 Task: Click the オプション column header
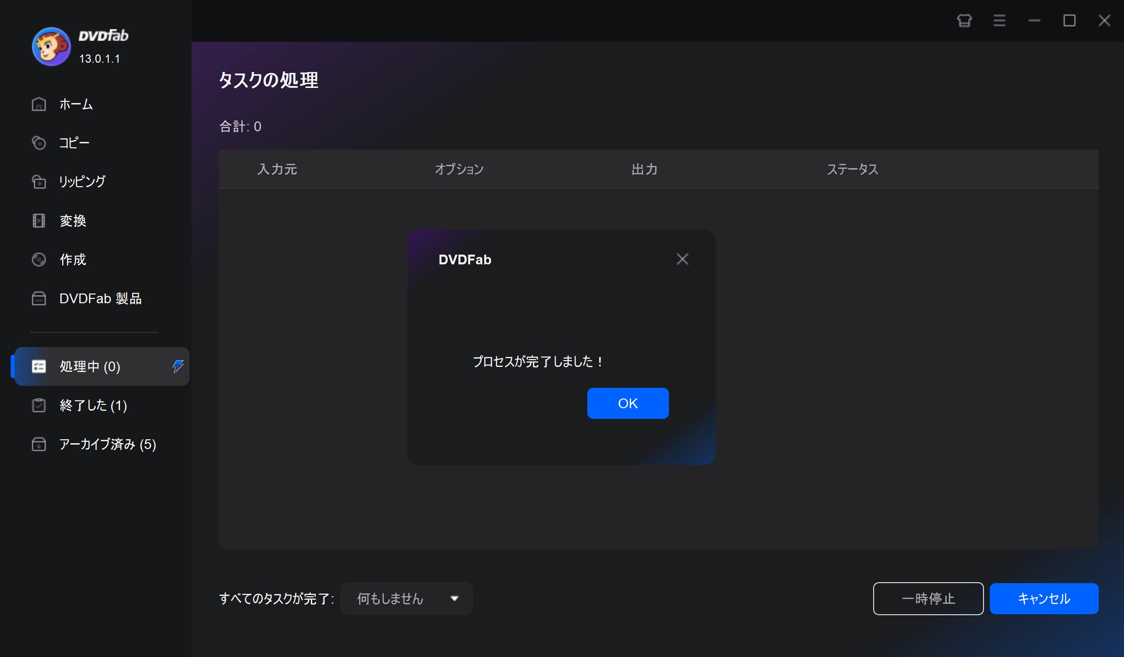[459, 169]
